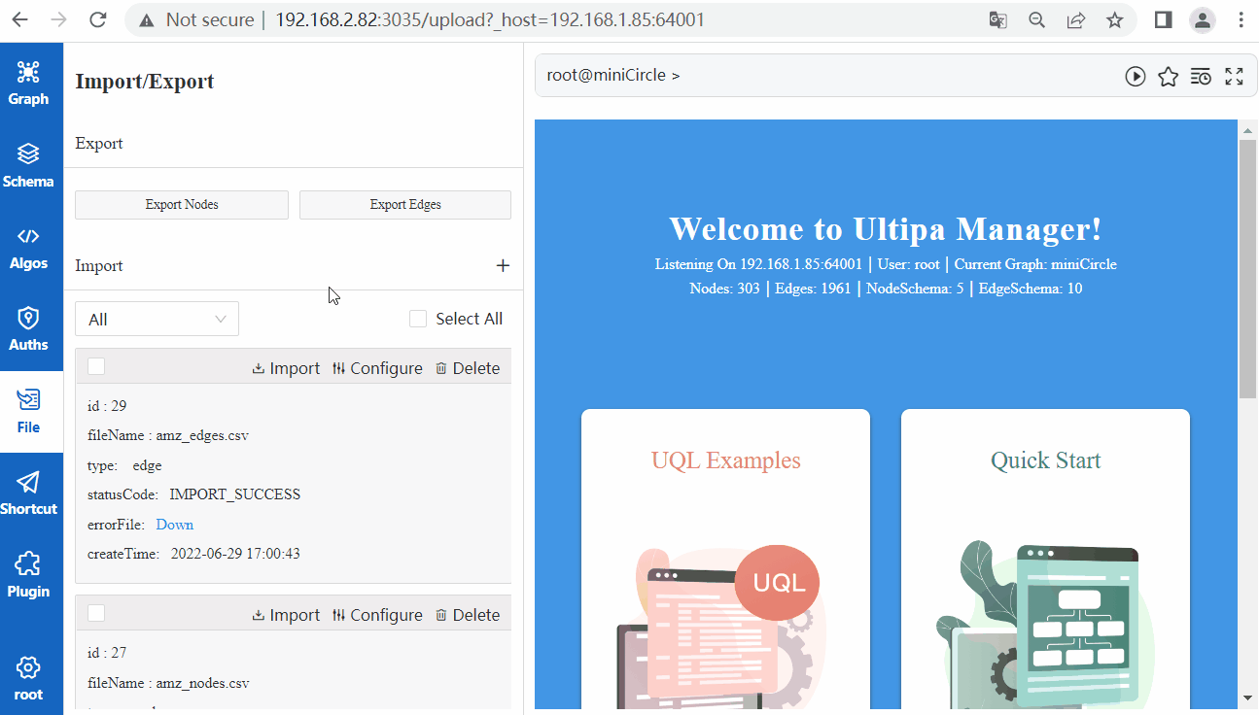Click the 'id : 29' text
Screen dimensions: 1259x715
coord(107,406)
